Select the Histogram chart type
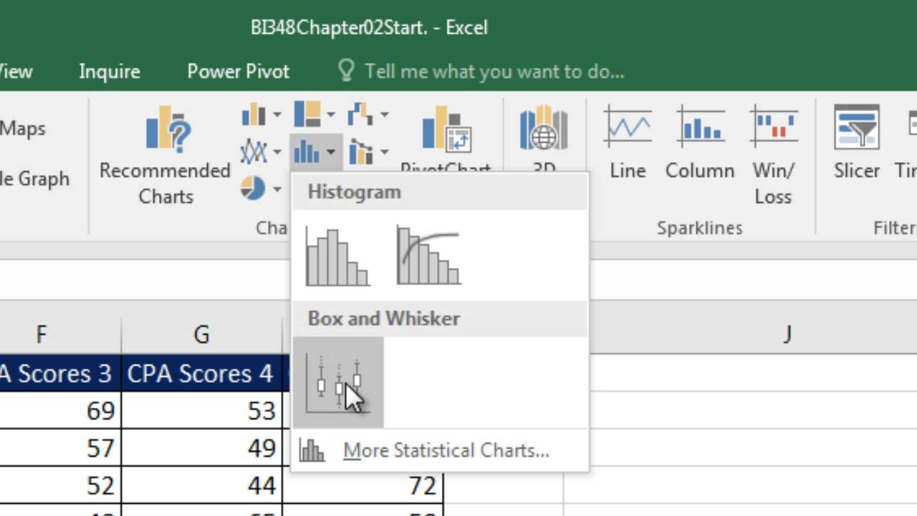 point(337,257)
